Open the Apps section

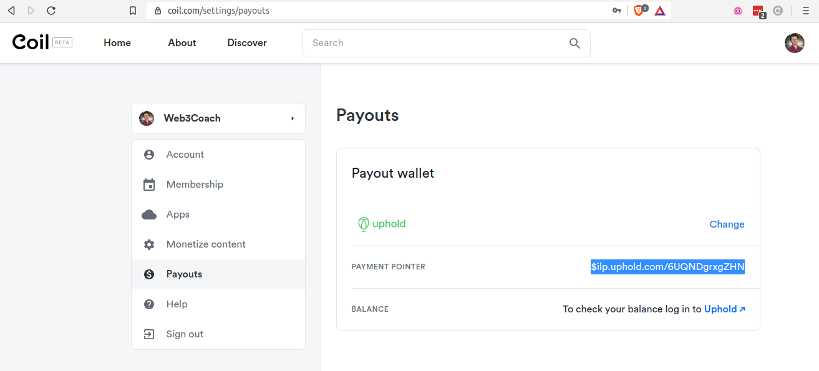[178, 214]
